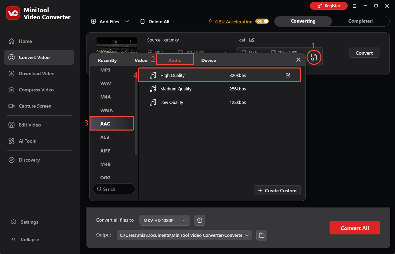This screenshot has height=254, width=395.
Task: Select Convert Video in the sidebar
Action: 39,57
